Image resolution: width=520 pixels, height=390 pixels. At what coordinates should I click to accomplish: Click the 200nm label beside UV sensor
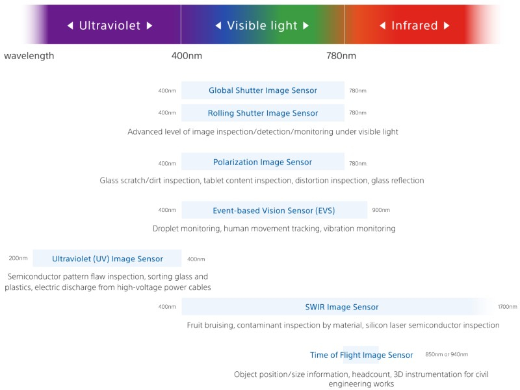click(18, 258)
